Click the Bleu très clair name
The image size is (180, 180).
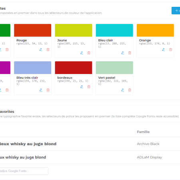pos(27,78)
